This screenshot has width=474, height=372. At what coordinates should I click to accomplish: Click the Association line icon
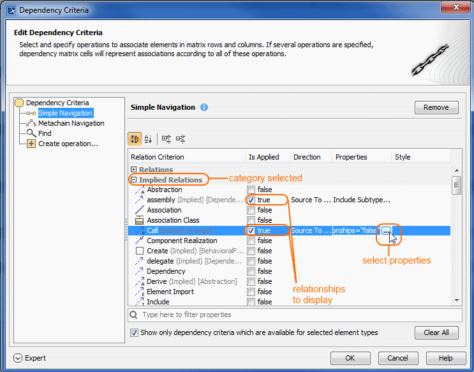coord(139,210)
